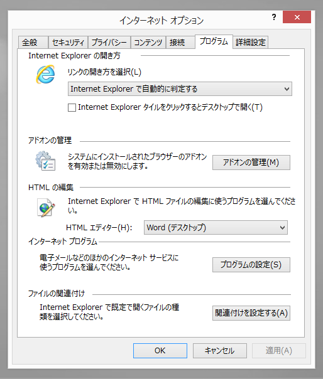This screenshot has height=379, width=323.
Task: Click the アドオンの管理 section heading
Action: (x=50, y=141)
